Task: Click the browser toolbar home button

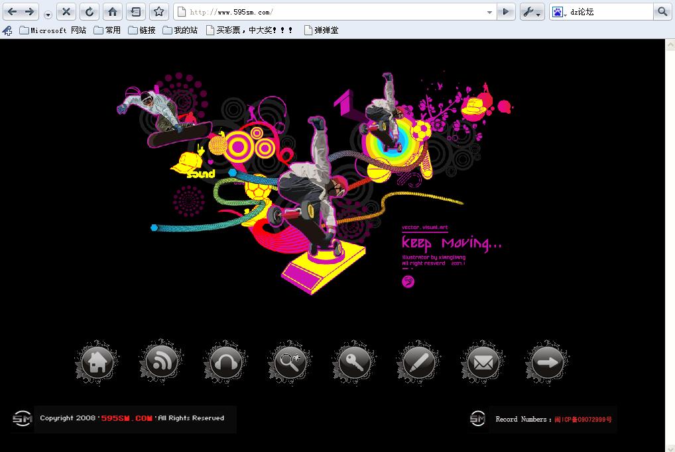Action: tap(112, 12)
